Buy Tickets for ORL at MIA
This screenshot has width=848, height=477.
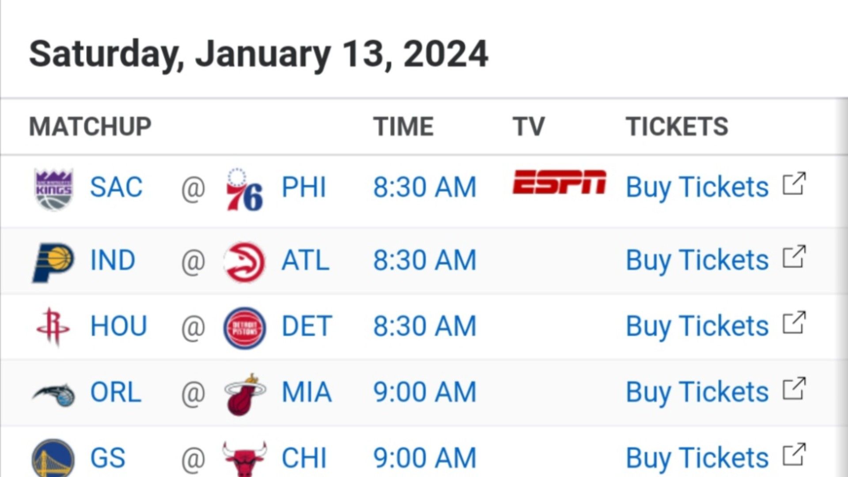tap(697, 392)
